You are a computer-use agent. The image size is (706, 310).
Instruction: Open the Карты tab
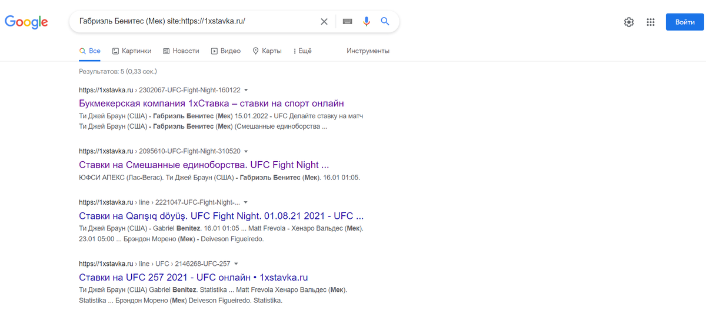tap(267, 51)
